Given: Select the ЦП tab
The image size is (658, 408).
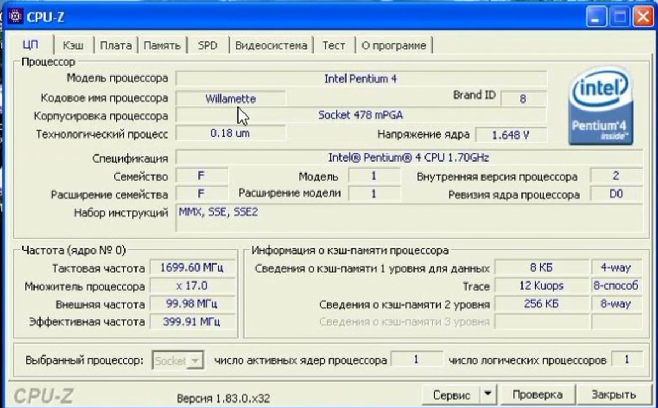Looking at the screenshot, I should pyautogui.click(x=31, y=44).
